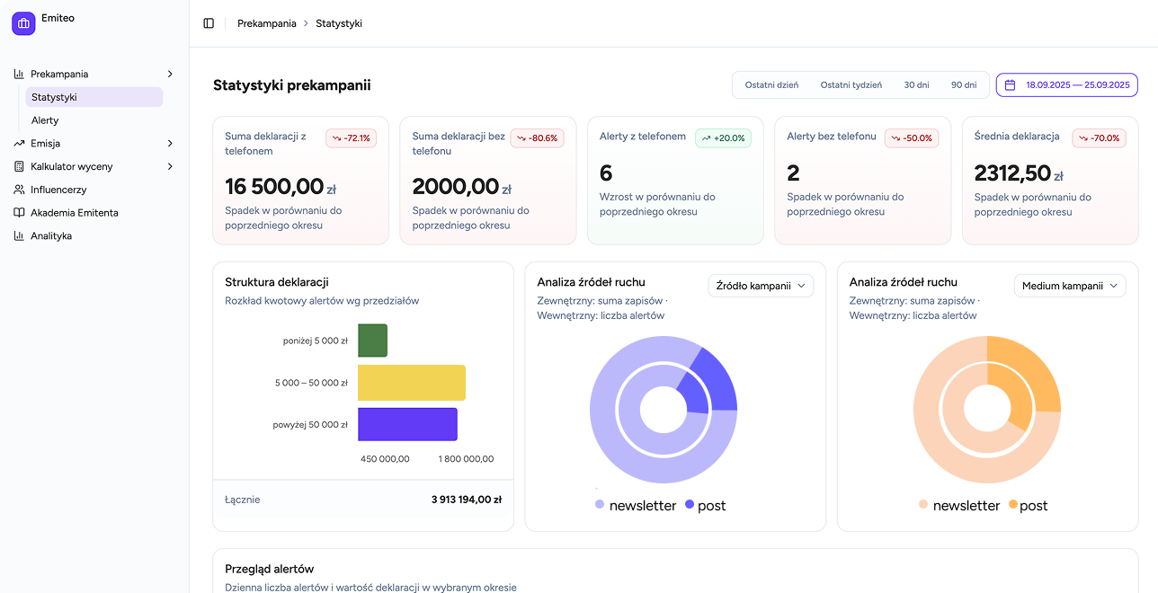The height and width of the screenshot is (593, 1158).
Task: Click the Analityka chart icon
Action: click(x=20, y=235)
